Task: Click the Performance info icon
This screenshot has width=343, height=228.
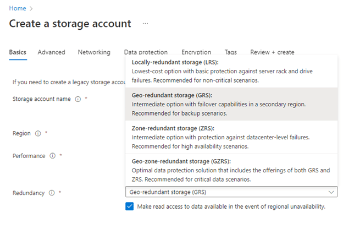Action: coord(52,156)
